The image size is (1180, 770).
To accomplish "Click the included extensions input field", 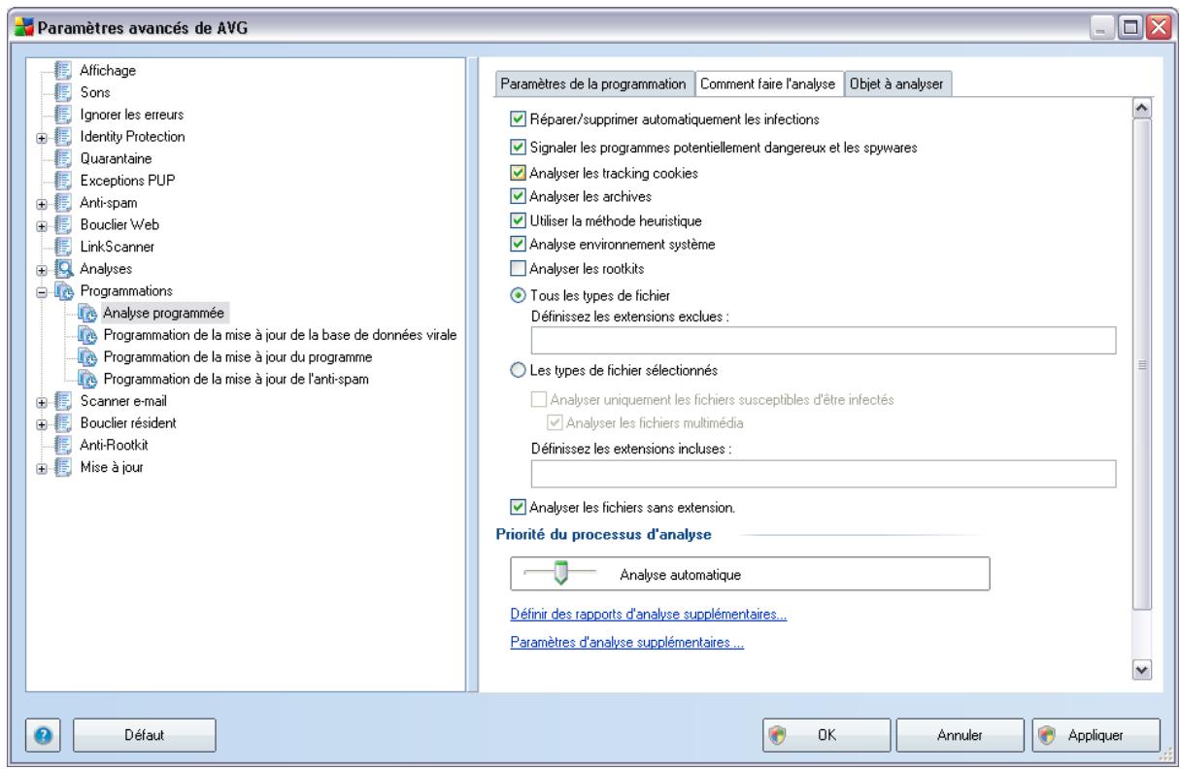I will coord(824,473).
